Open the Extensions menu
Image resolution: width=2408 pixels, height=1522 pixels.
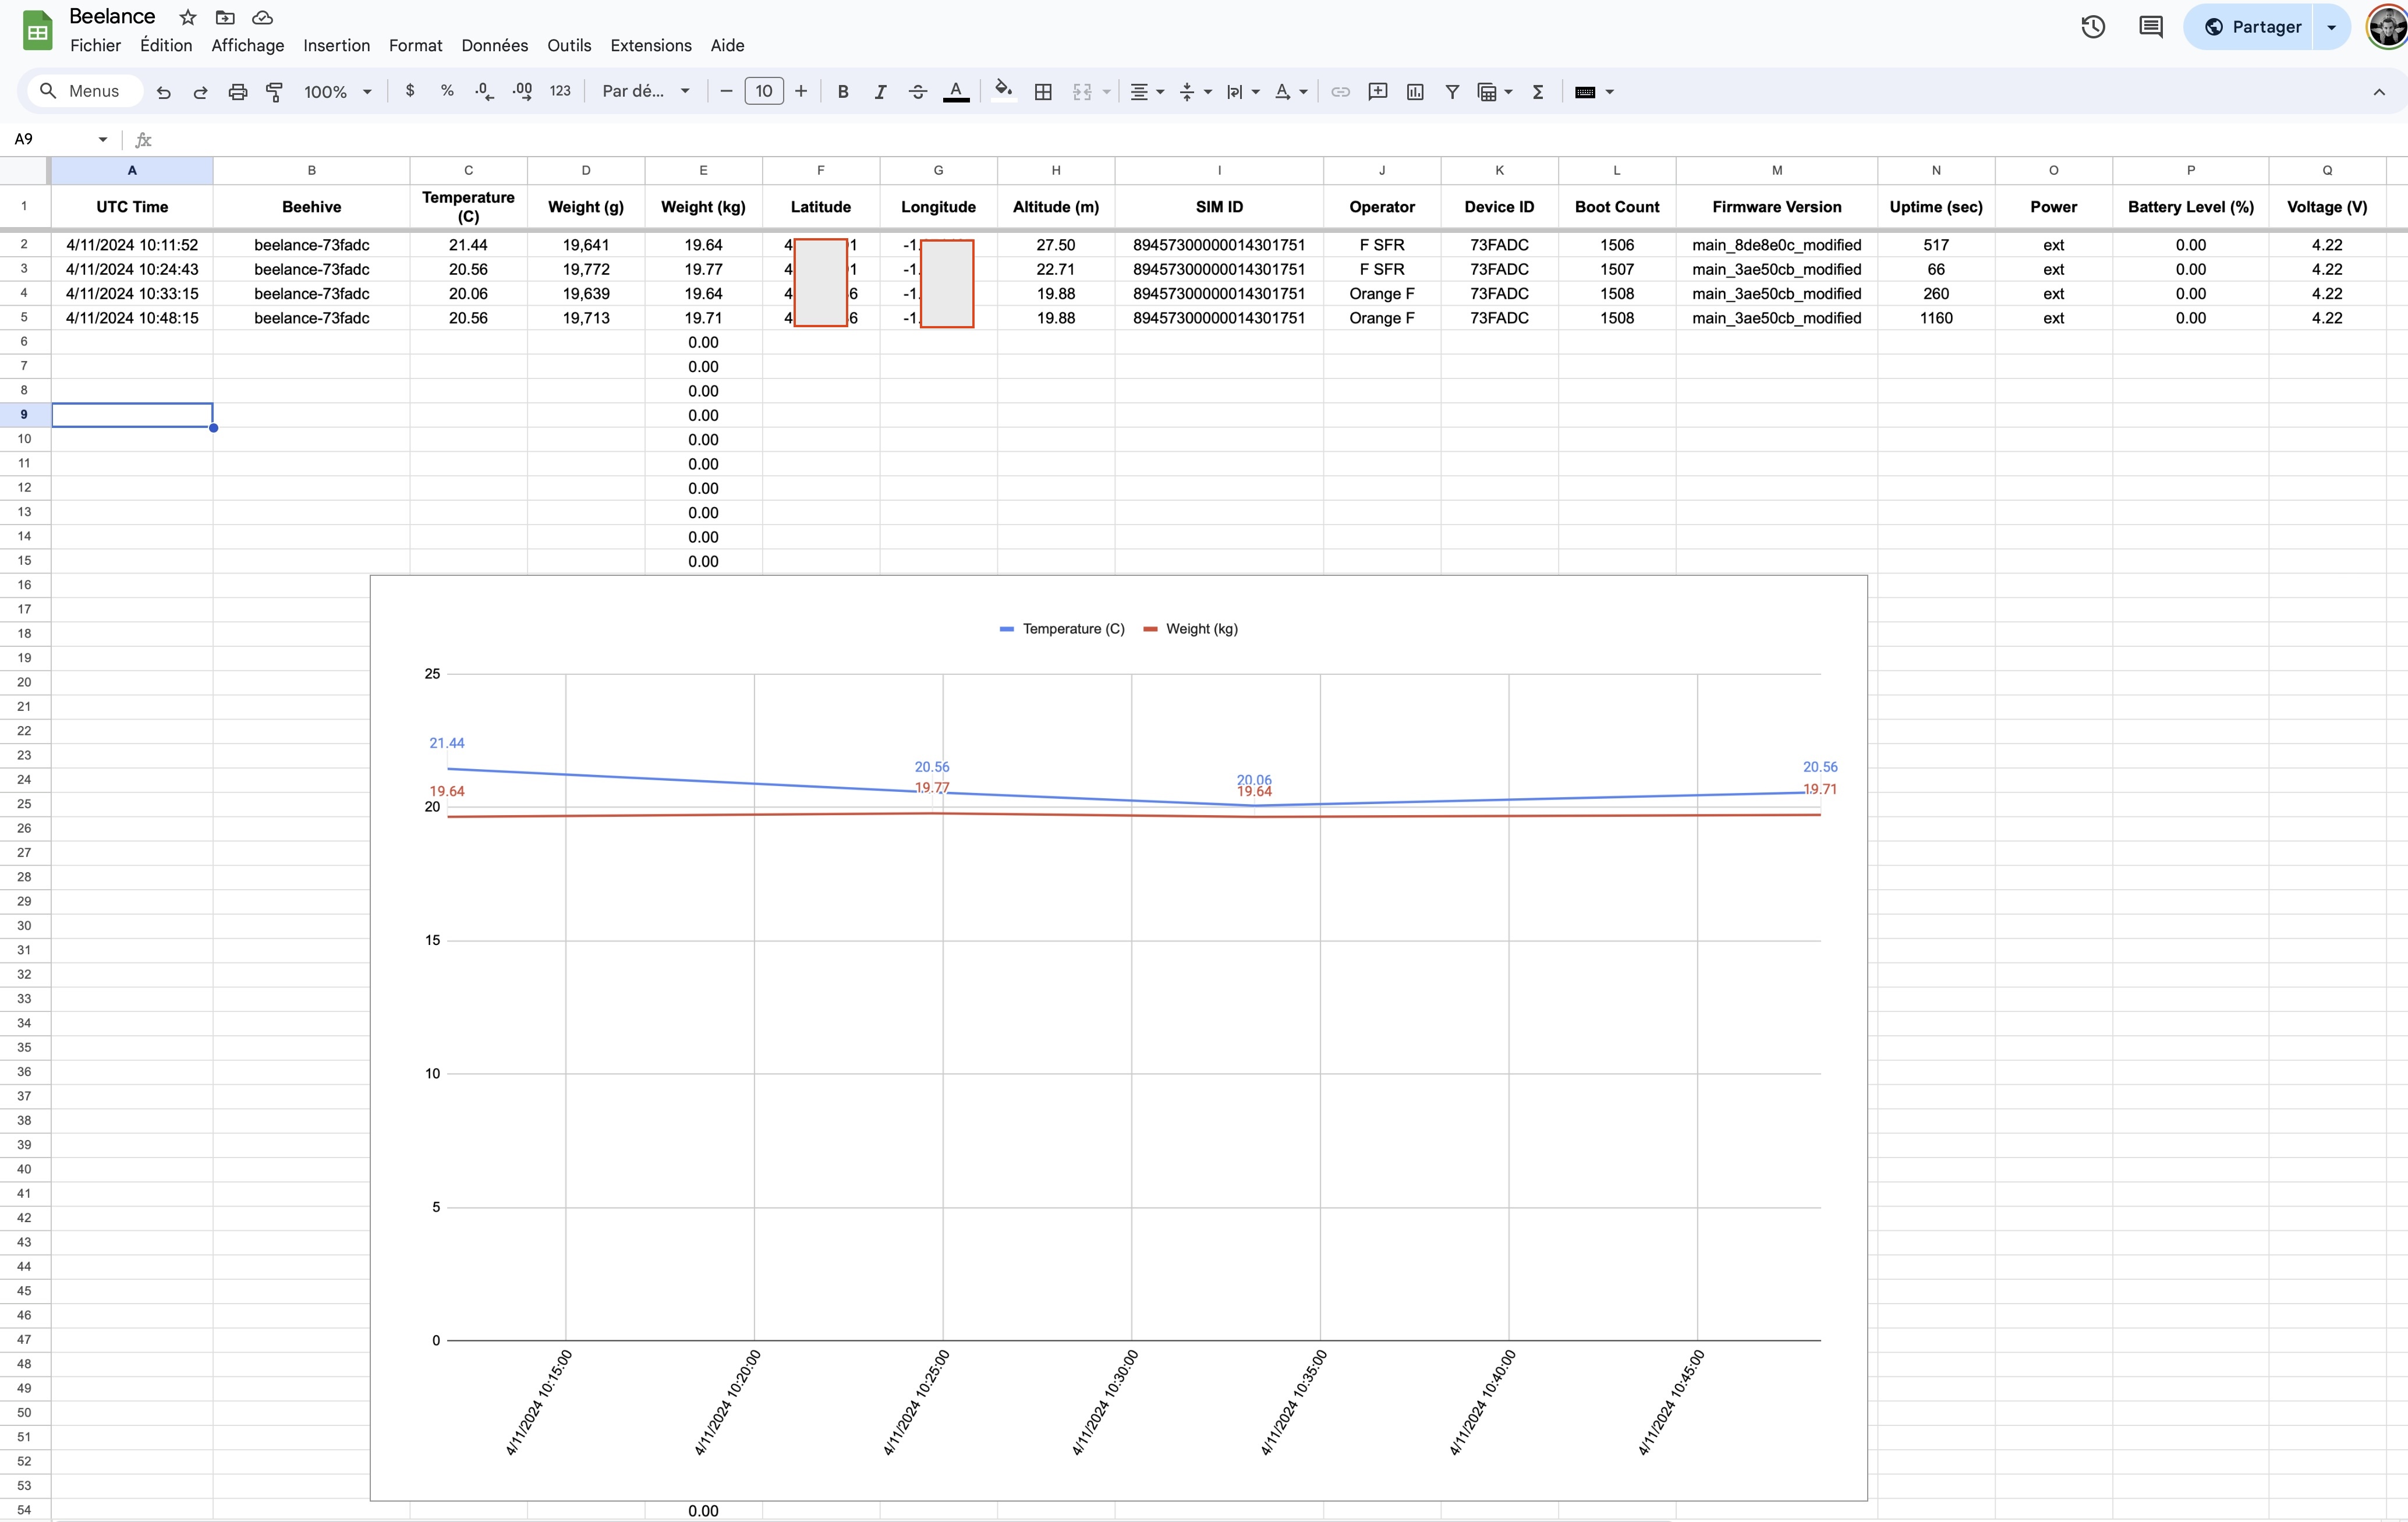point(650,46)
